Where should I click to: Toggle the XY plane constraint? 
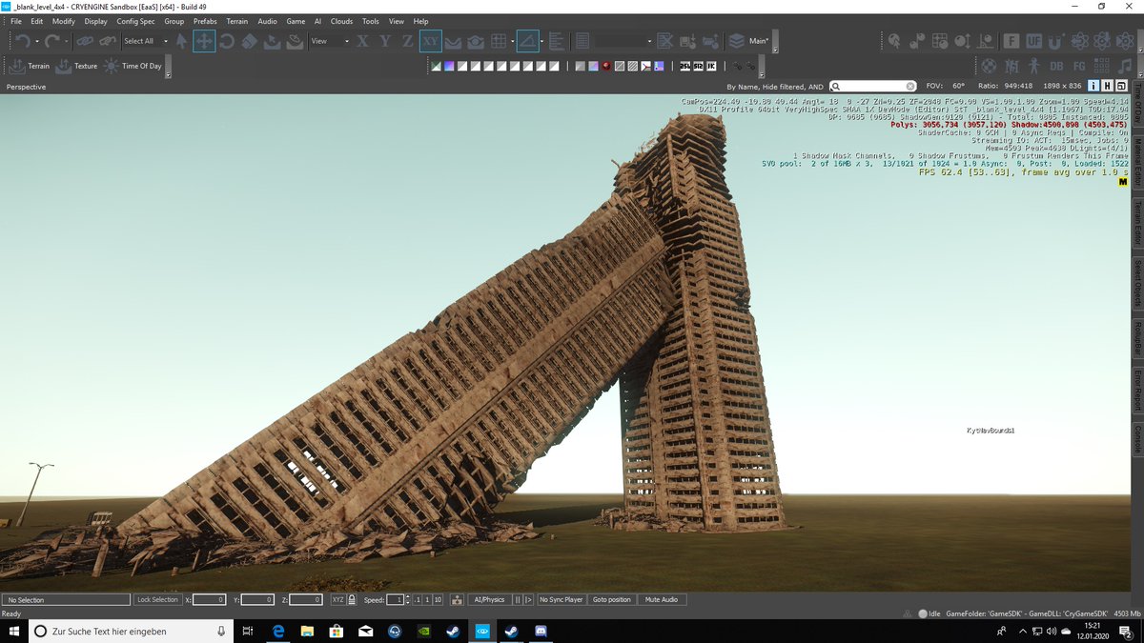[x=430, y=41]
